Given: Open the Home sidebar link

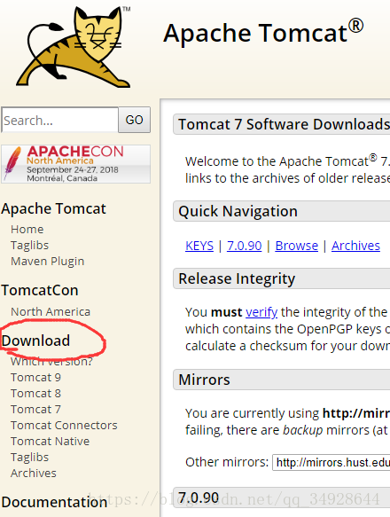Looking at the screenshot, I should [27, 229].
